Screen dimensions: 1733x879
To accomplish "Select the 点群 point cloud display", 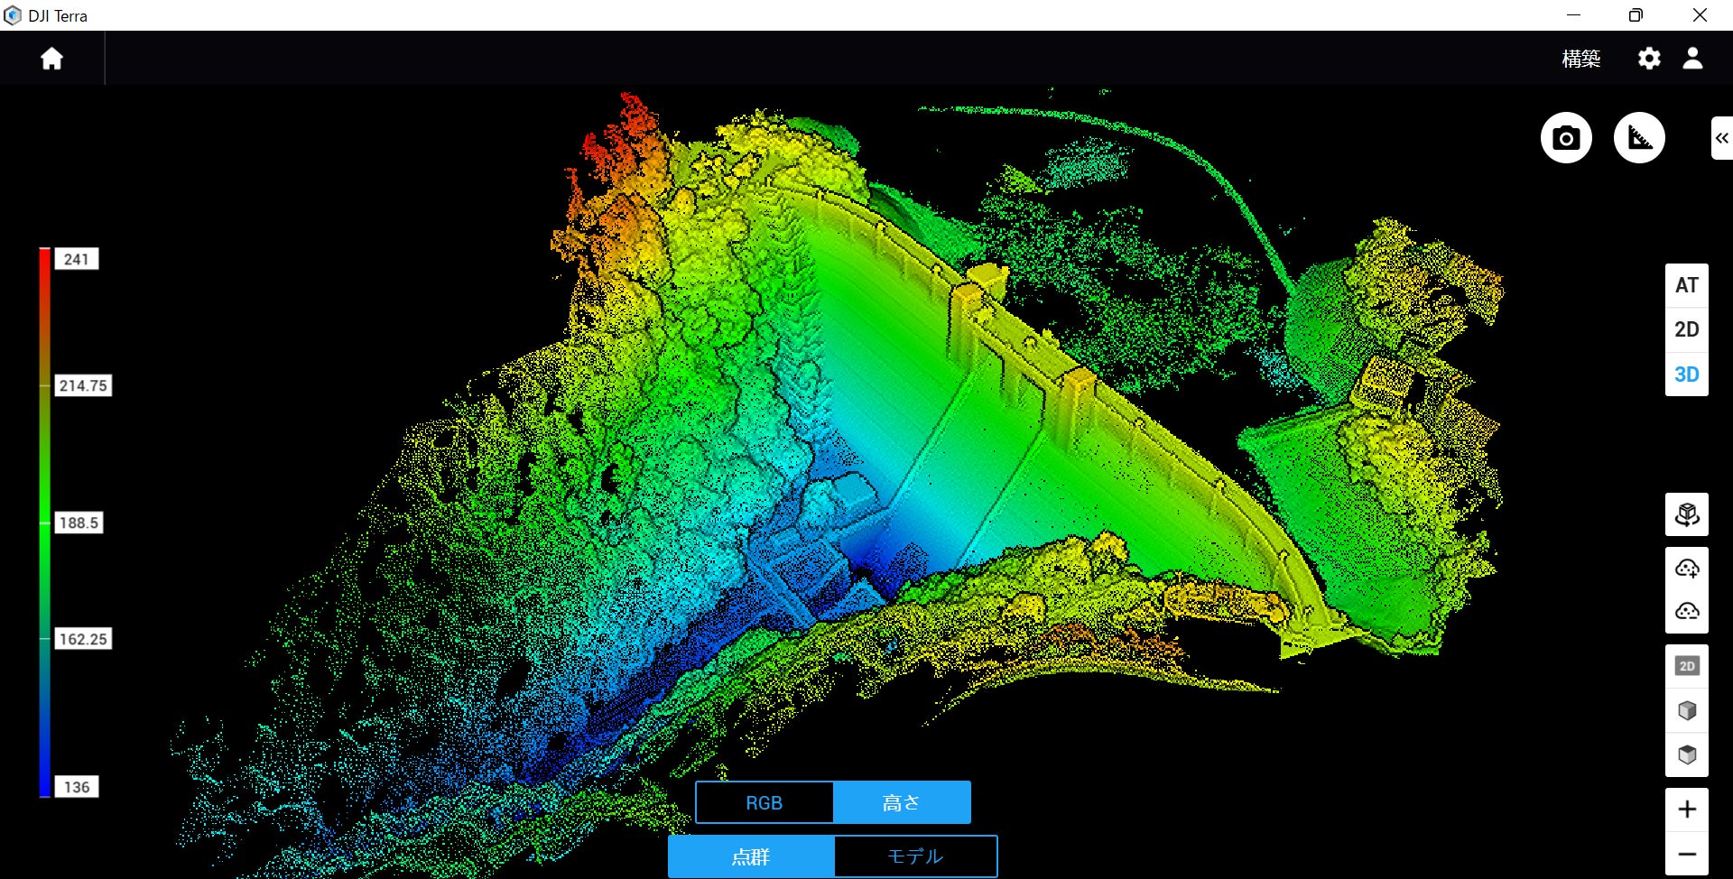I will pyautogui.click(x=750, y=856).
